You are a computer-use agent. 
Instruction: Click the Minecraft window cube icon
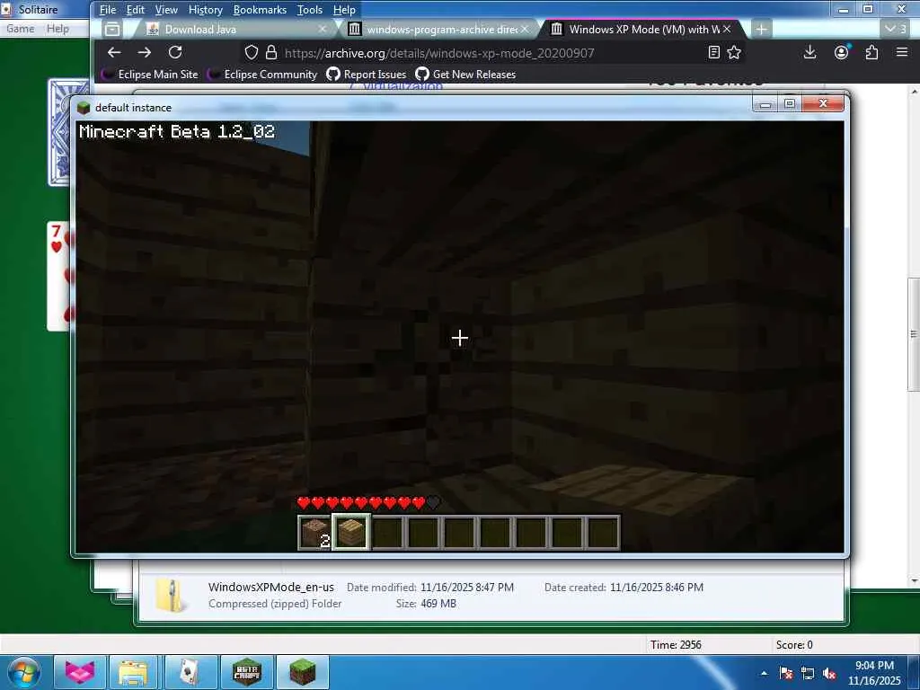[84, 108]
